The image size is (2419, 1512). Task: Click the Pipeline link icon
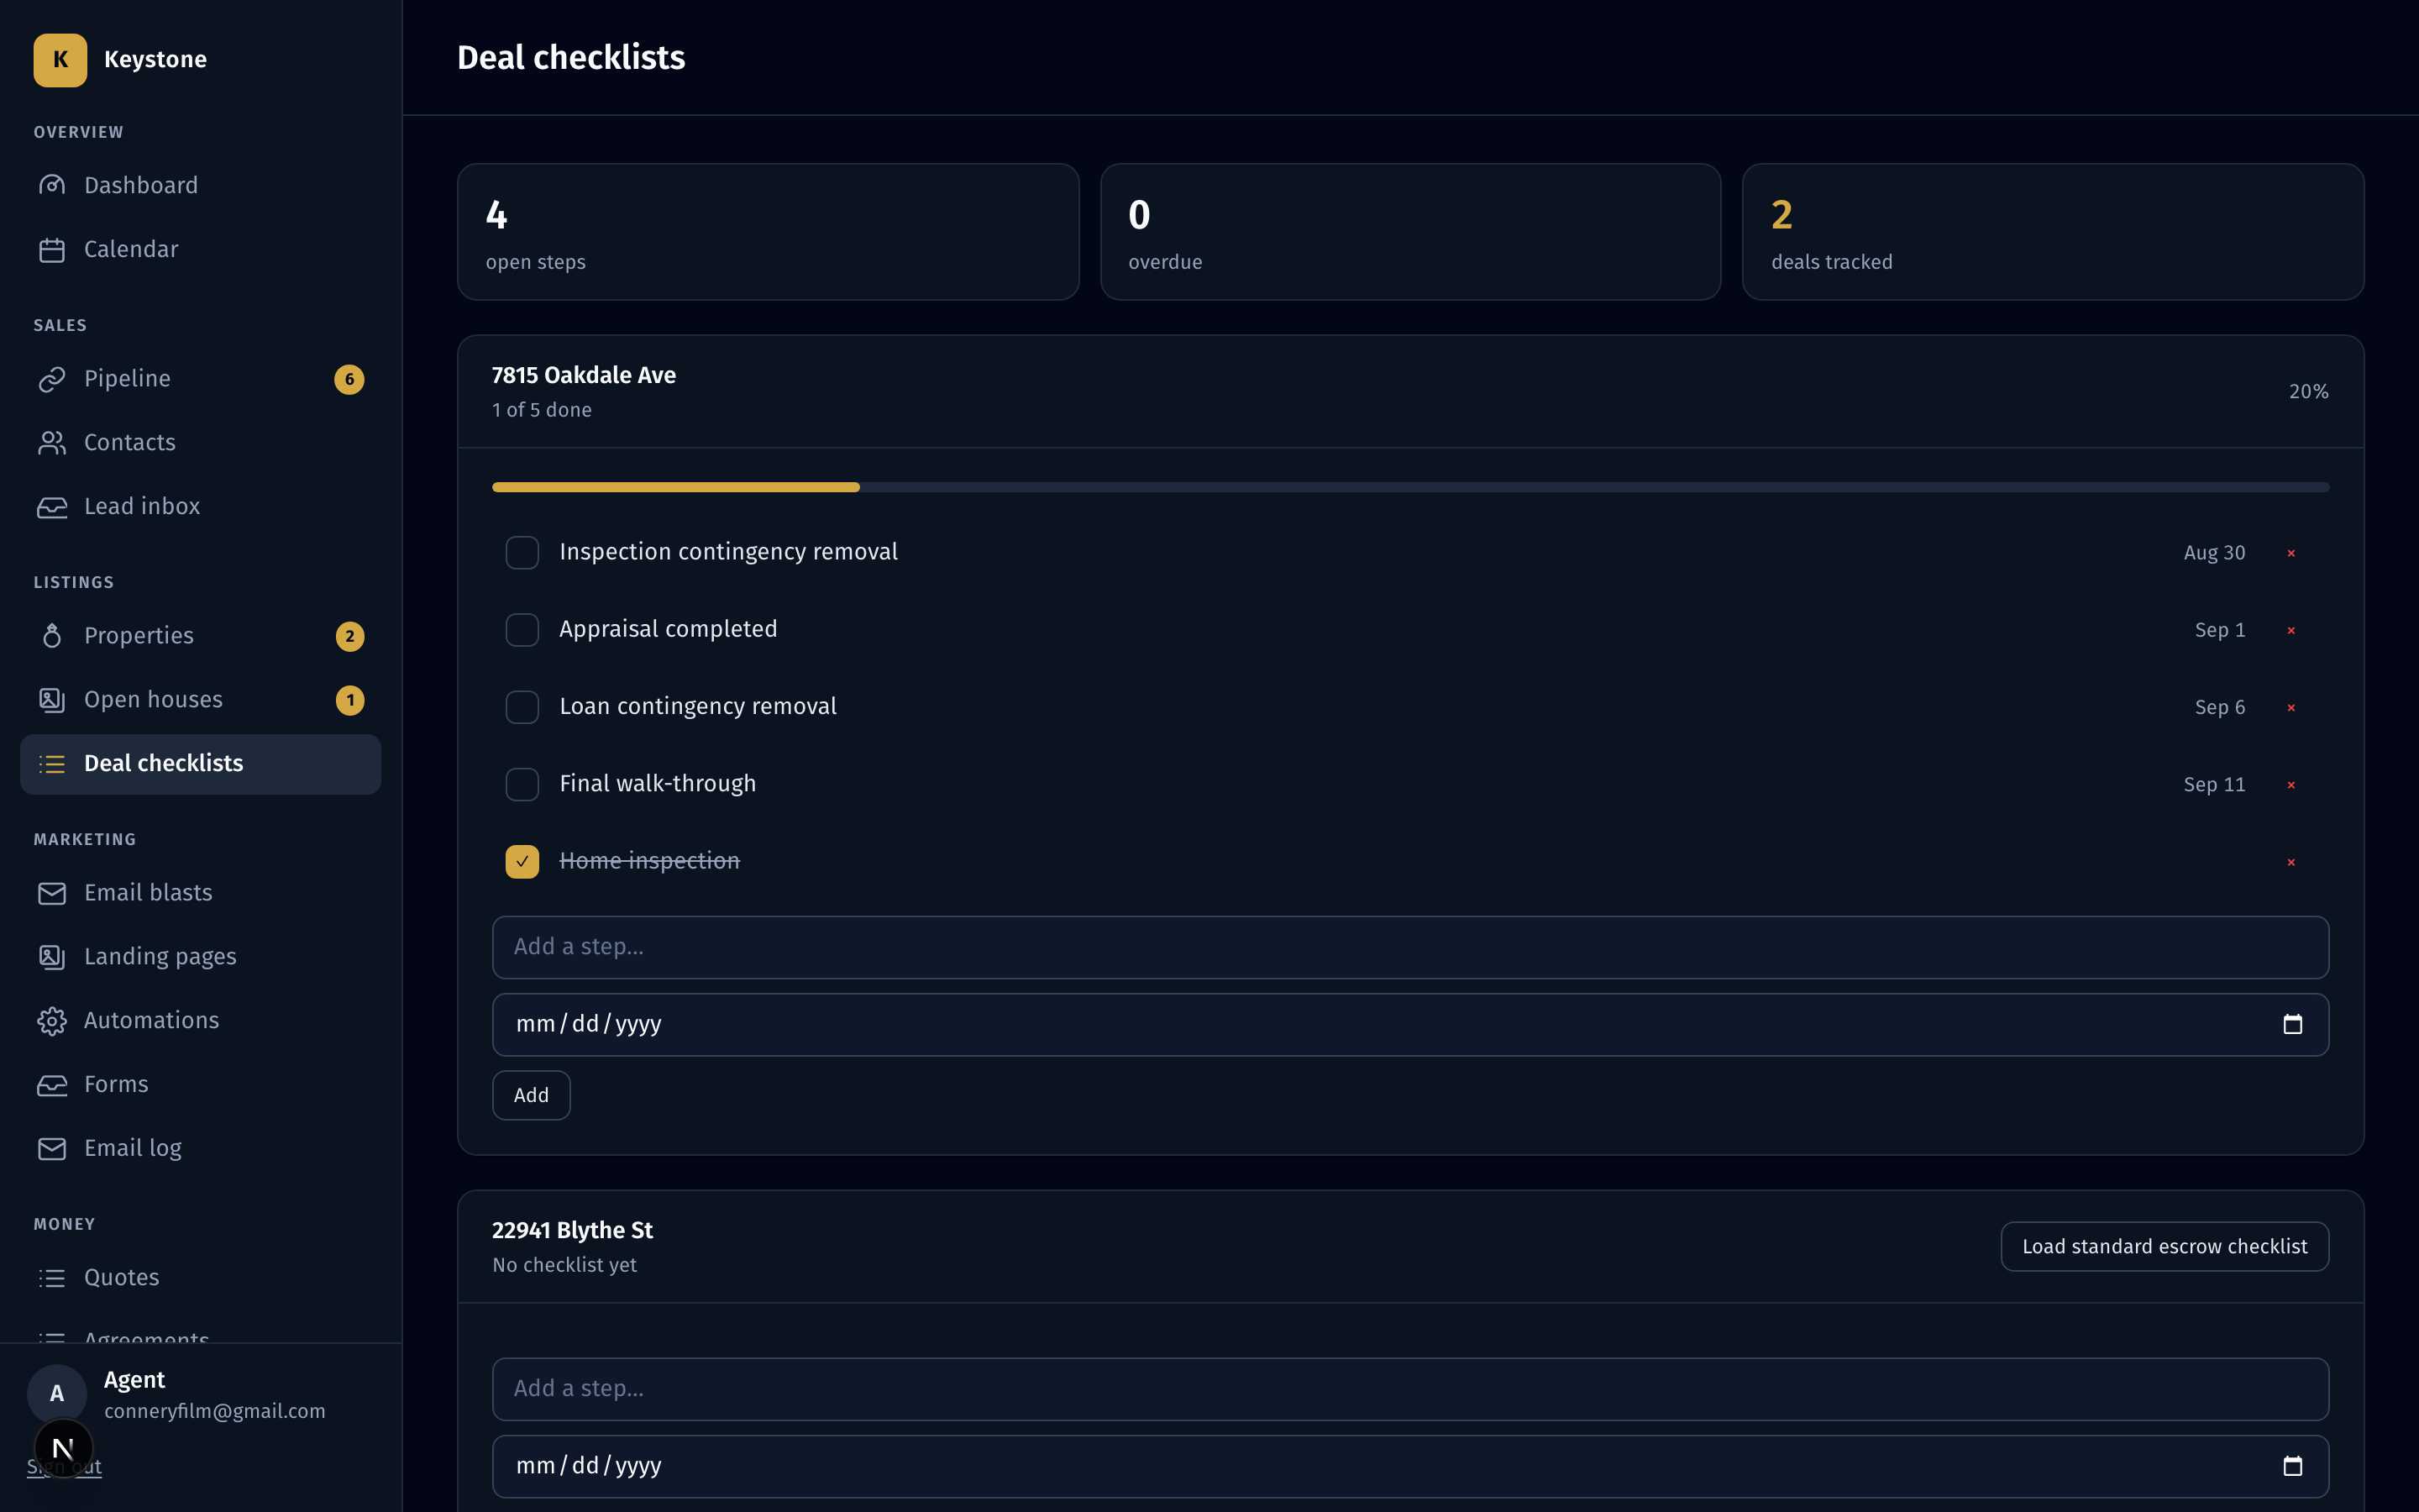[x=52, y=379]
